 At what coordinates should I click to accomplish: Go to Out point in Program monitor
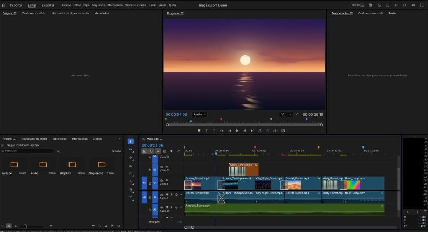pyautogui.click(x=252, y=131)
